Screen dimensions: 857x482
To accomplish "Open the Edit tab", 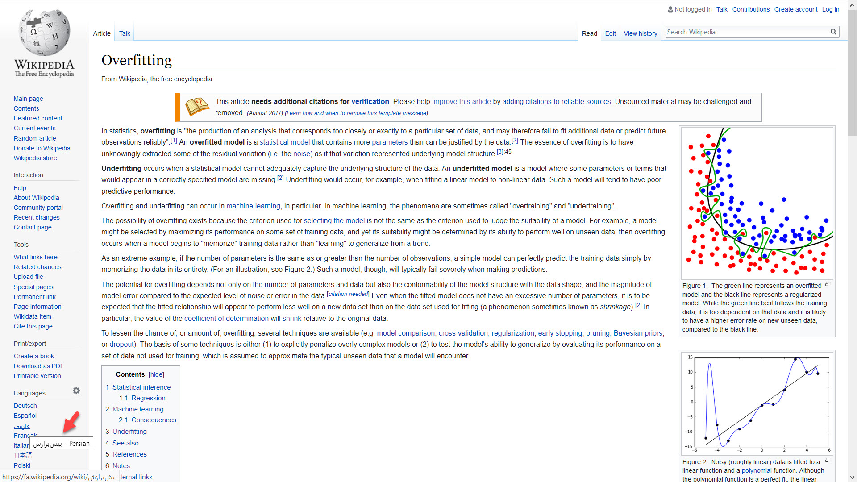I will point(610,33).
